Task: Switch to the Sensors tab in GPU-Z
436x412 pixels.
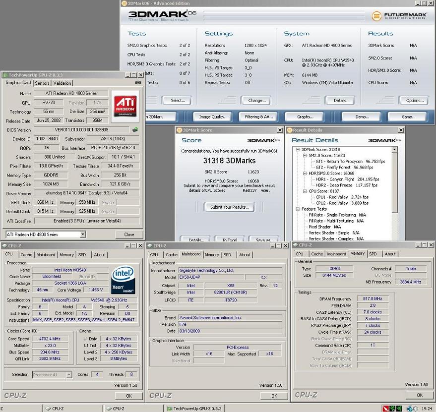Action: (x=42, y=83)
